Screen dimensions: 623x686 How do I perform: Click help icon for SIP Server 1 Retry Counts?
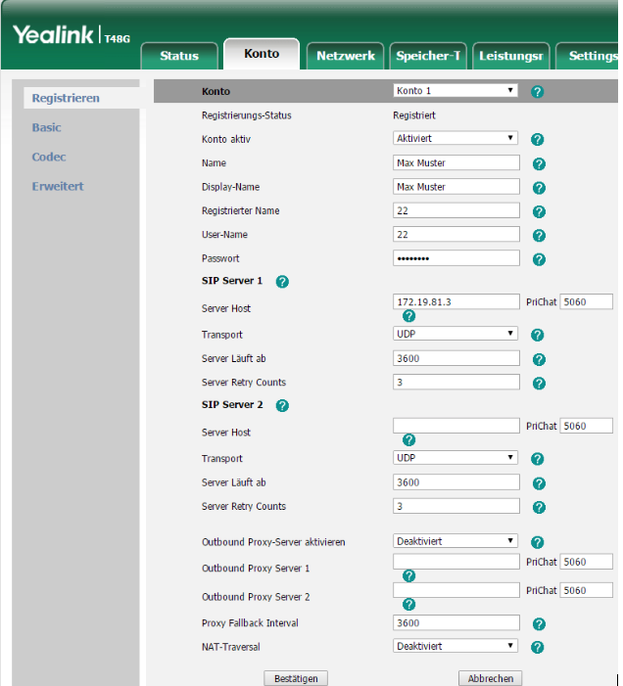click(x=539, y=384)
